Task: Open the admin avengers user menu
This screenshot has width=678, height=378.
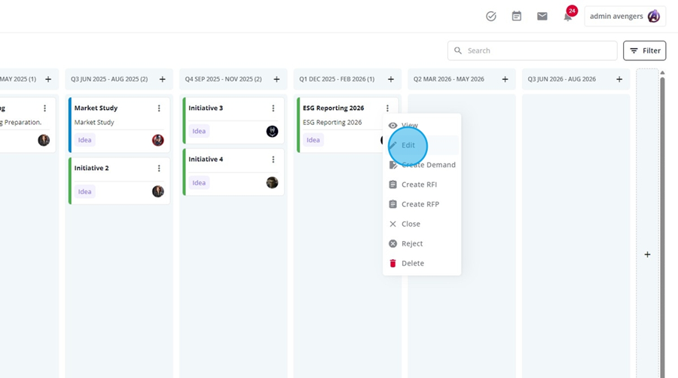Action: 625,17
